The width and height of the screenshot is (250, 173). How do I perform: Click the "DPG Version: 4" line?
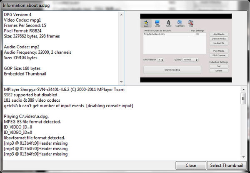(17, 15)
